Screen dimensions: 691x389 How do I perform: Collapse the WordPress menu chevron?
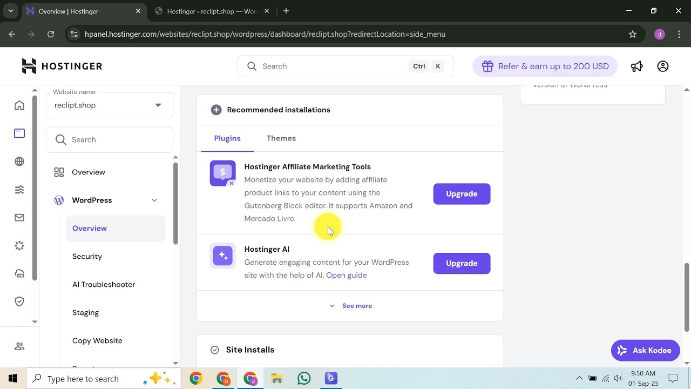(154, 200)
